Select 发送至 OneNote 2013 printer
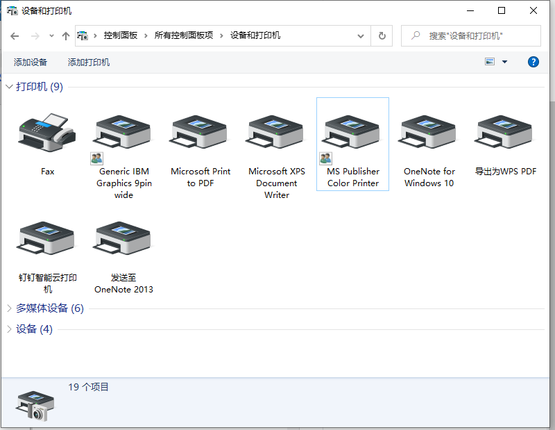 click(123, 240)
